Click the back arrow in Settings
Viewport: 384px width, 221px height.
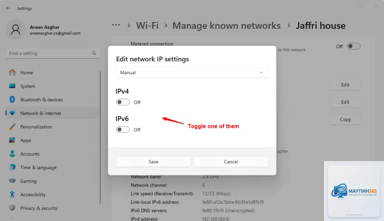pyautogui.click(x=8, y=8)
